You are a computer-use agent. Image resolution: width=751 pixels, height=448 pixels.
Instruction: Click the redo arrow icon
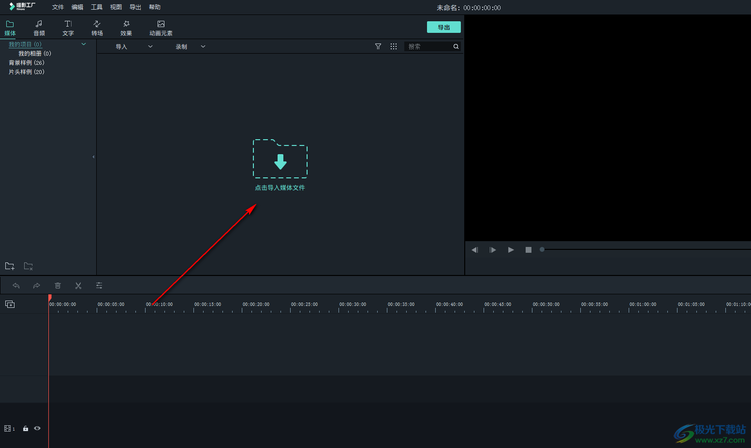pyautogui.click(x=37, y=286)
